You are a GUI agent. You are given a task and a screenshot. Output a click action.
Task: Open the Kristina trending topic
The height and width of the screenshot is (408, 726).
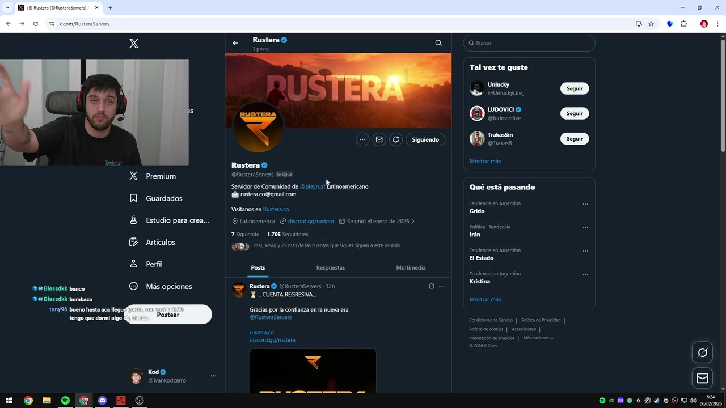[x=480, y=281]
